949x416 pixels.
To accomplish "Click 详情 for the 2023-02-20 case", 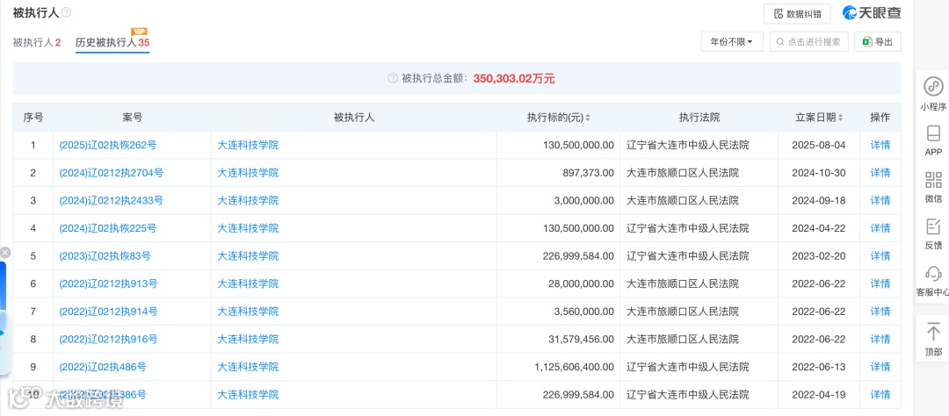I will 880,256.
